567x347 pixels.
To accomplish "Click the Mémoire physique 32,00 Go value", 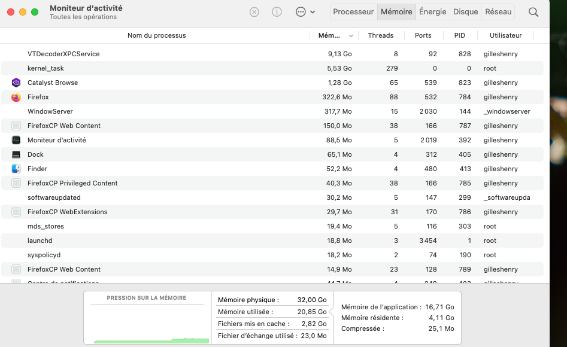I will point(312,300).
